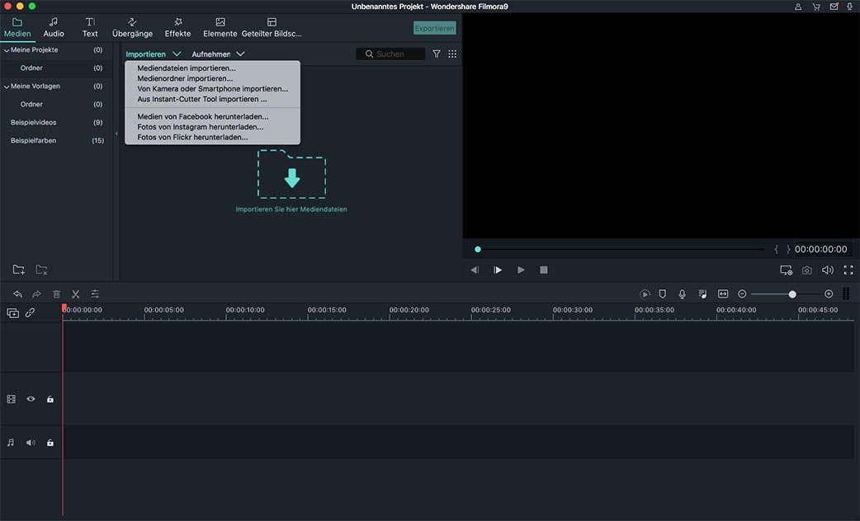This screenshot has width=860, height=521.
Task: Adjust the preview volume icon
Action: 828,270
